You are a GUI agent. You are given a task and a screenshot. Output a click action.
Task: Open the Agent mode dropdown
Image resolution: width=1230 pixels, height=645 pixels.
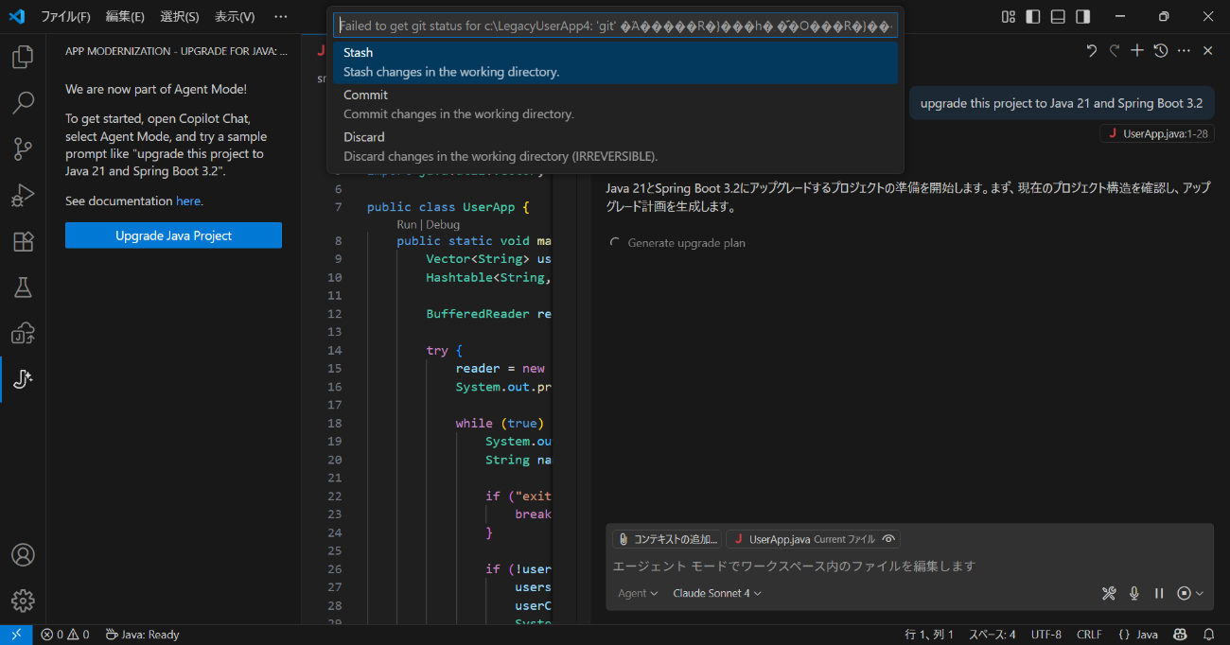[x=638, y=594]
